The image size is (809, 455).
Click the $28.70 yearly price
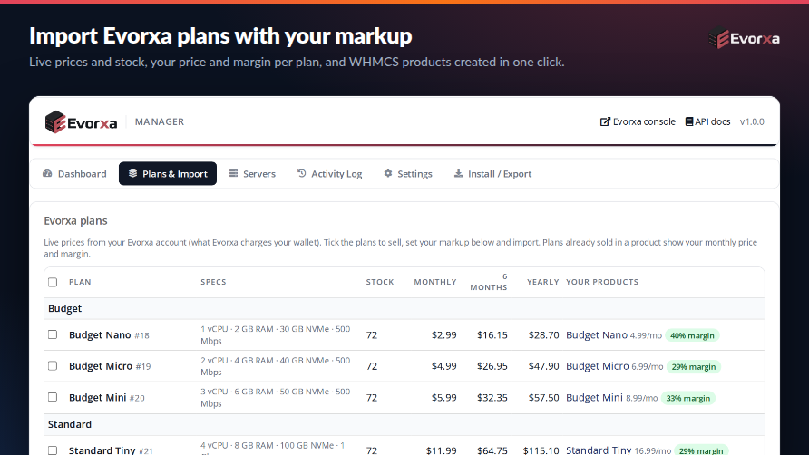click(x=543, y=334)
